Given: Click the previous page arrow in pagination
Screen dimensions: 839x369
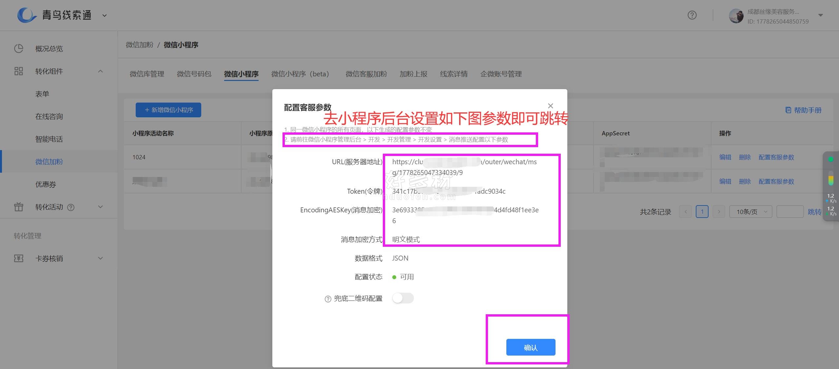Looking at the screenshot, I should (x=686, y=212).
